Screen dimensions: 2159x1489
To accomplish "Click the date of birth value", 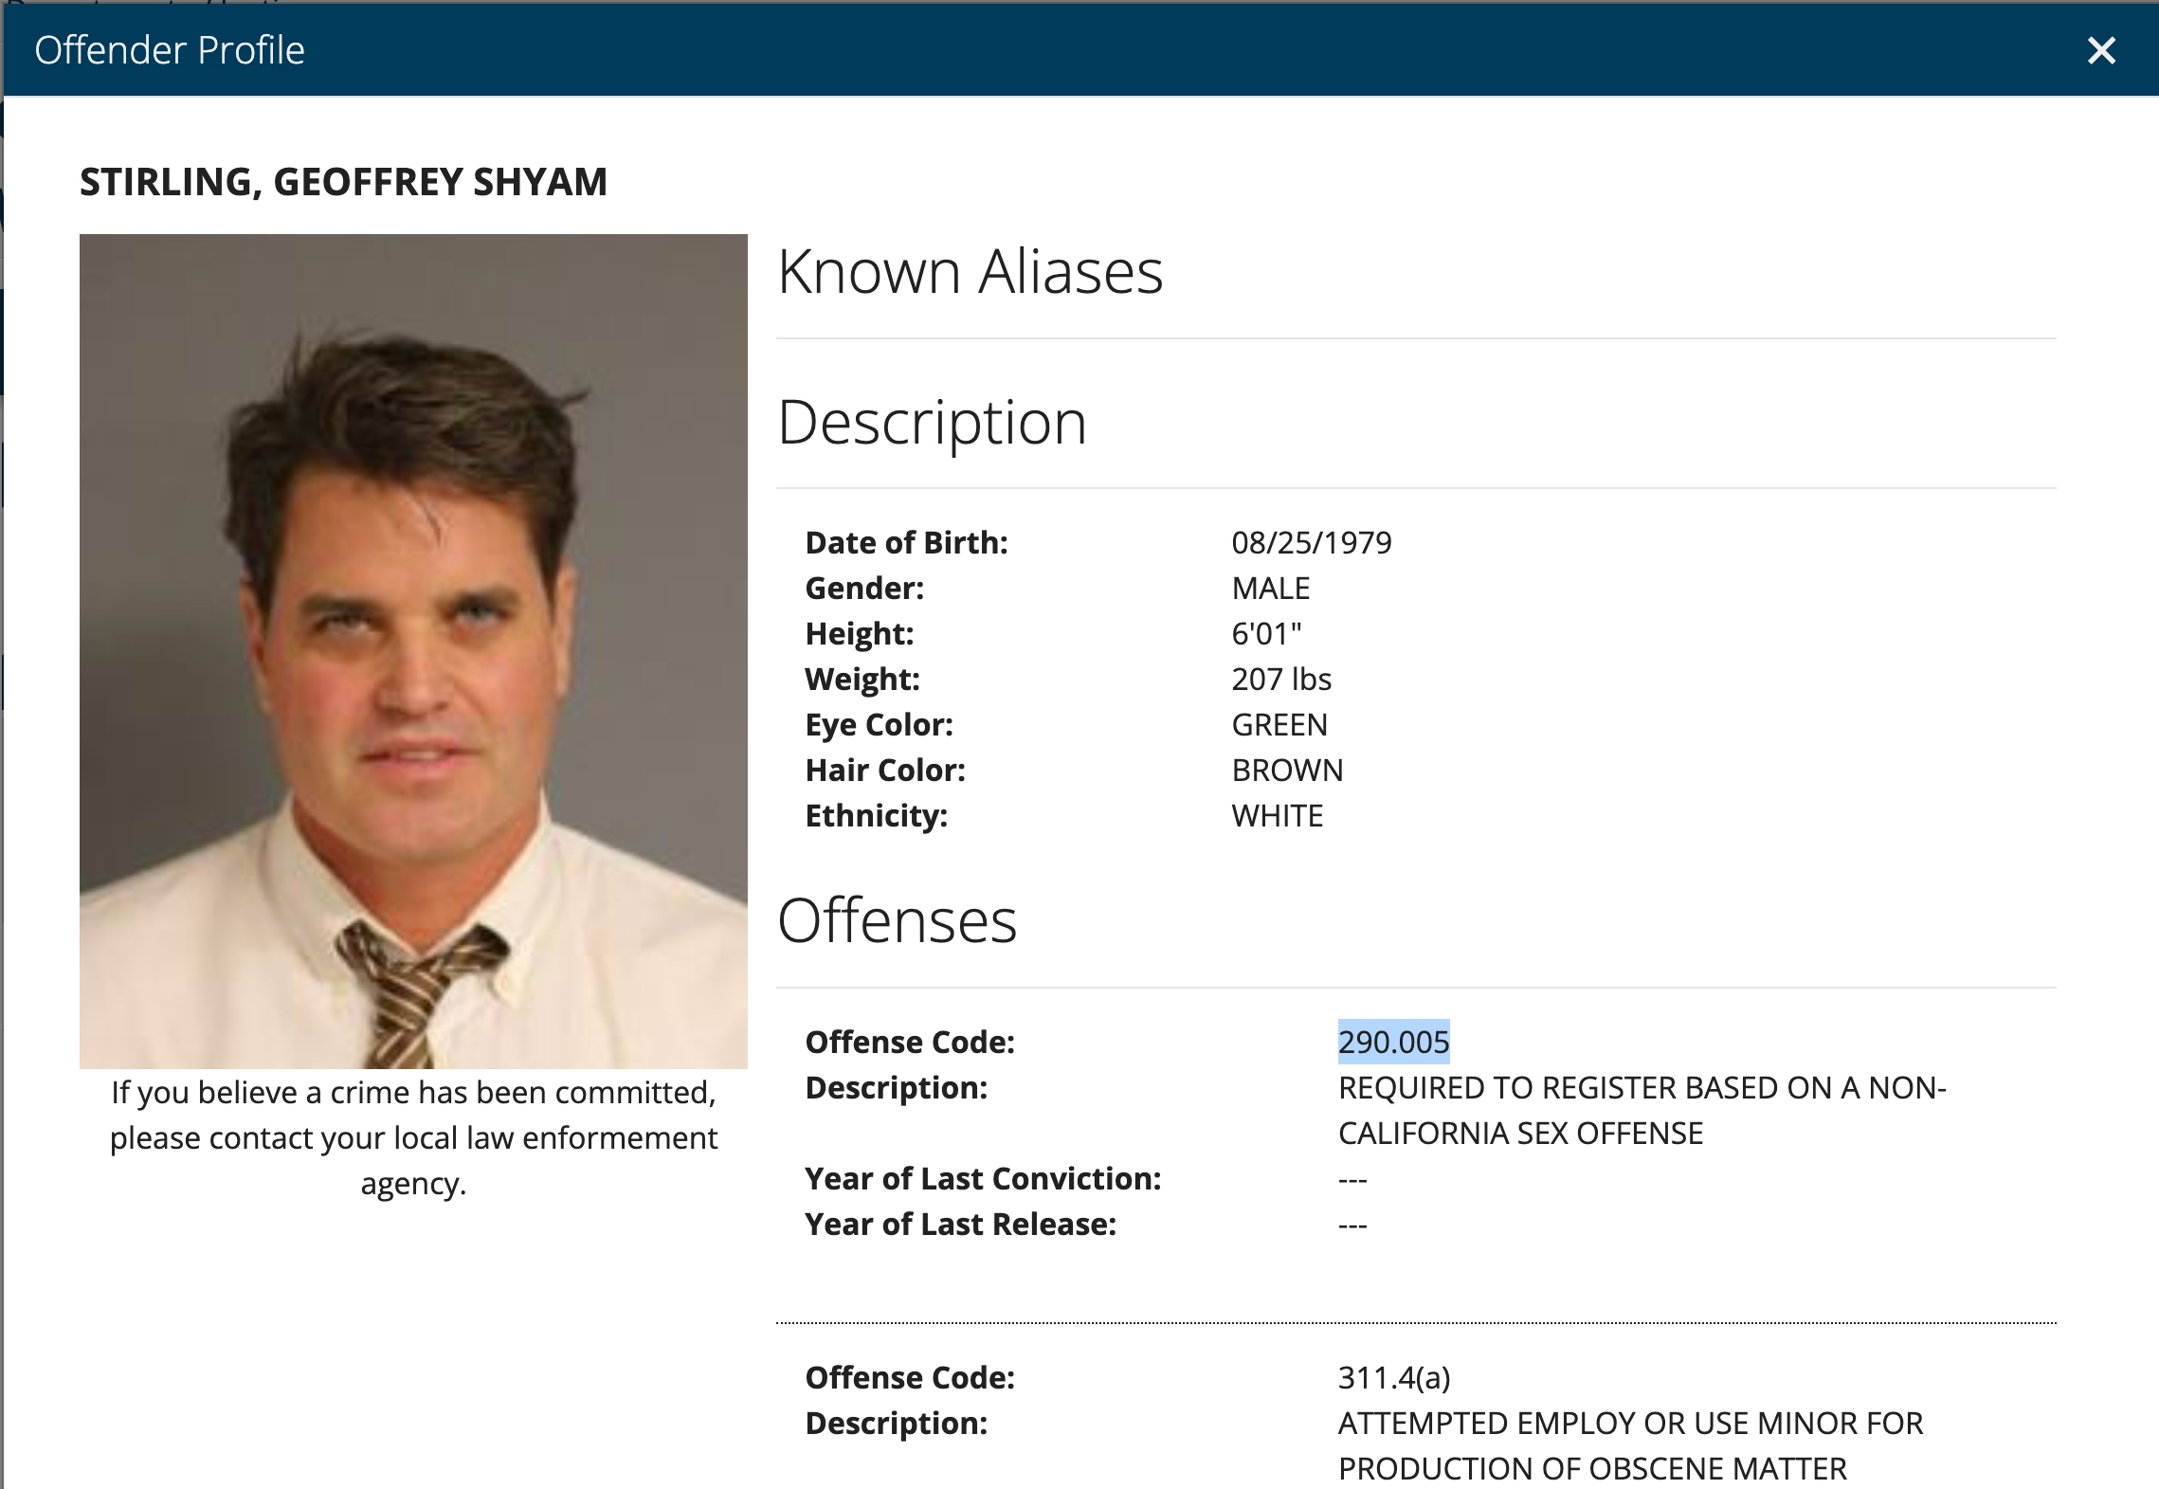I will (x=1311, y=543).
